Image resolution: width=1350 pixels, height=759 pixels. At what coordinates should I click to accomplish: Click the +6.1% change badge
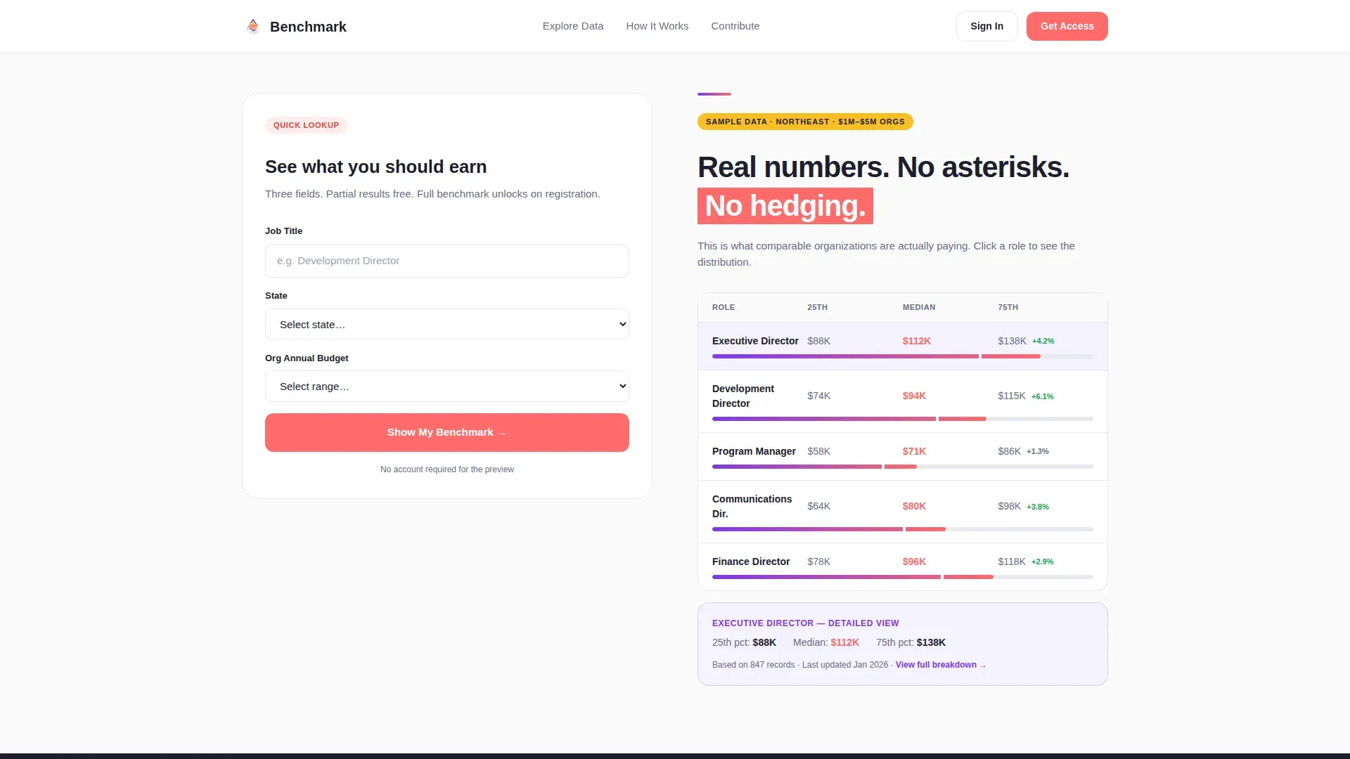tap(1043, 396)
